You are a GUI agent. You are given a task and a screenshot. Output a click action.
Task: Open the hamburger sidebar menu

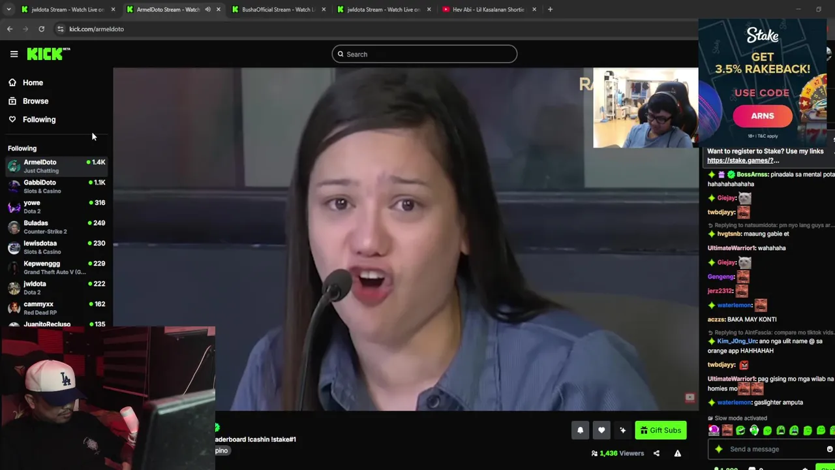(x=14, y=54)
